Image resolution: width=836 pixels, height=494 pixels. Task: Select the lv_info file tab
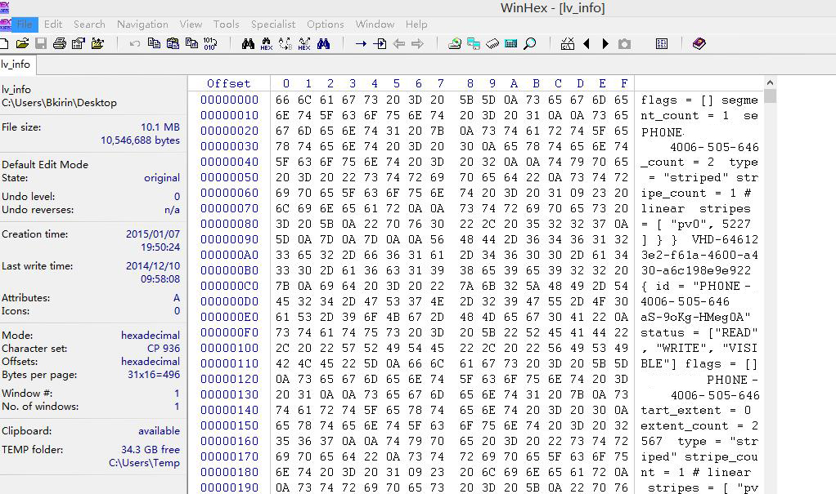pyautogui.click(x=16, y=65)
